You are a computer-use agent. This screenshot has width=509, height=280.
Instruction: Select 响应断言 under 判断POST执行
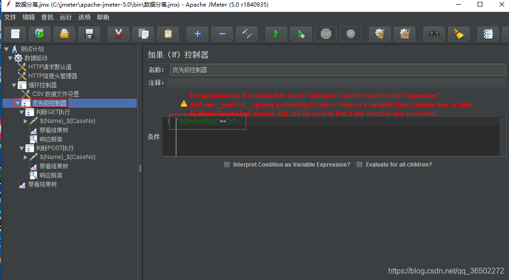coord(51,175)
